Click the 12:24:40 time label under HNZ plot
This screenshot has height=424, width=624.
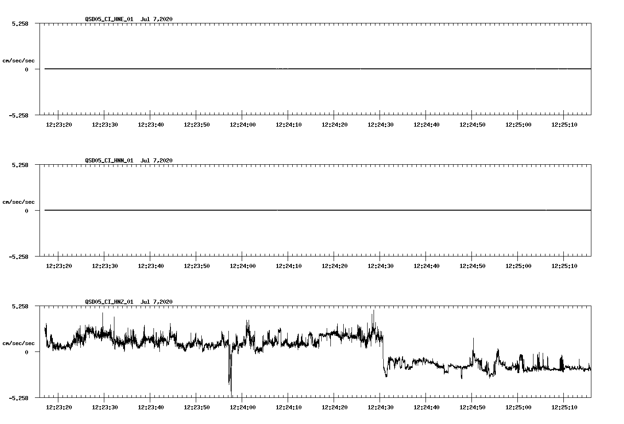pyautogui.click(x=426, y=407)
